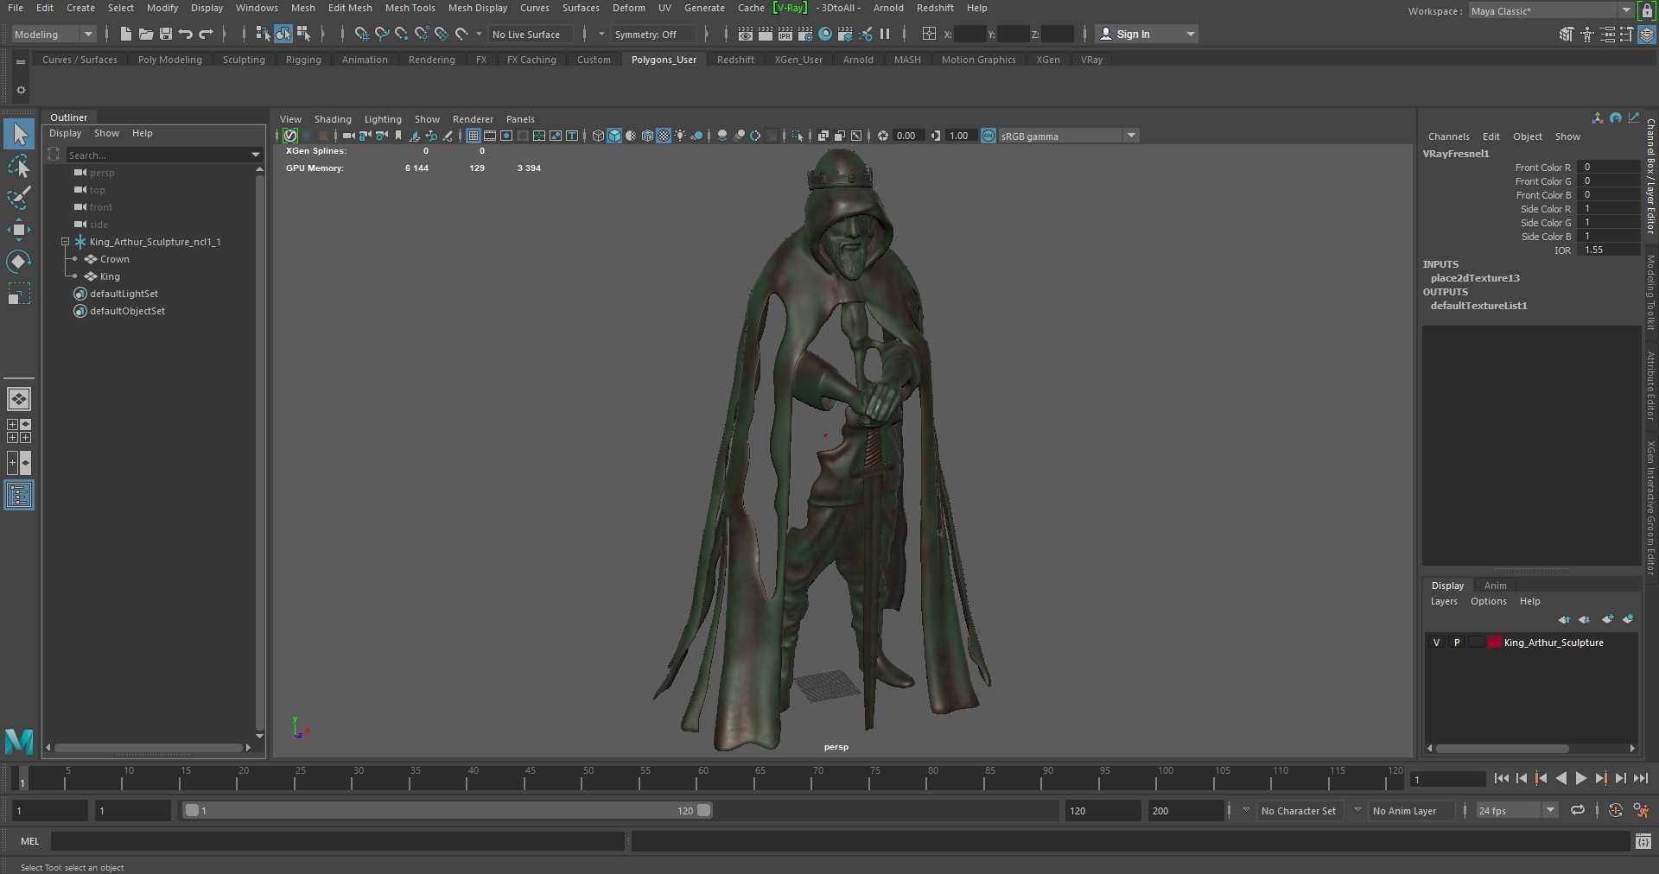Click the No Anim Layer button
Image resolution: width=1659 pixels, height=874 pixels.
pos(1404,811)
